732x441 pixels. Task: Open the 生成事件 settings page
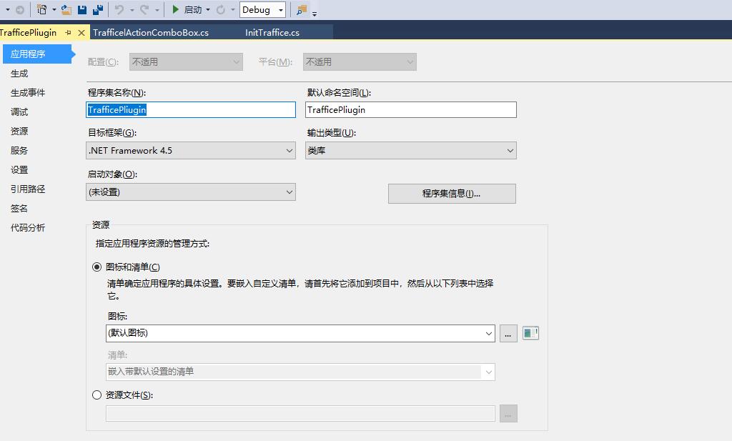28,93
